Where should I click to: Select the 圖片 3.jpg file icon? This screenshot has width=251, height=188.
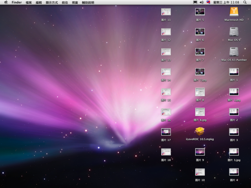[x=234, y=152]
